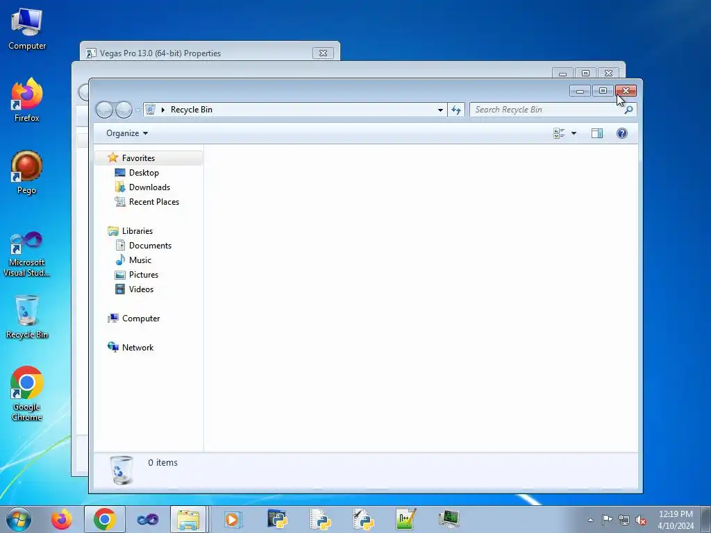The image size is (711, 533).
Task: Click the Show desktop strip at the end of the taskbar
Action: [x=706, y=519]
